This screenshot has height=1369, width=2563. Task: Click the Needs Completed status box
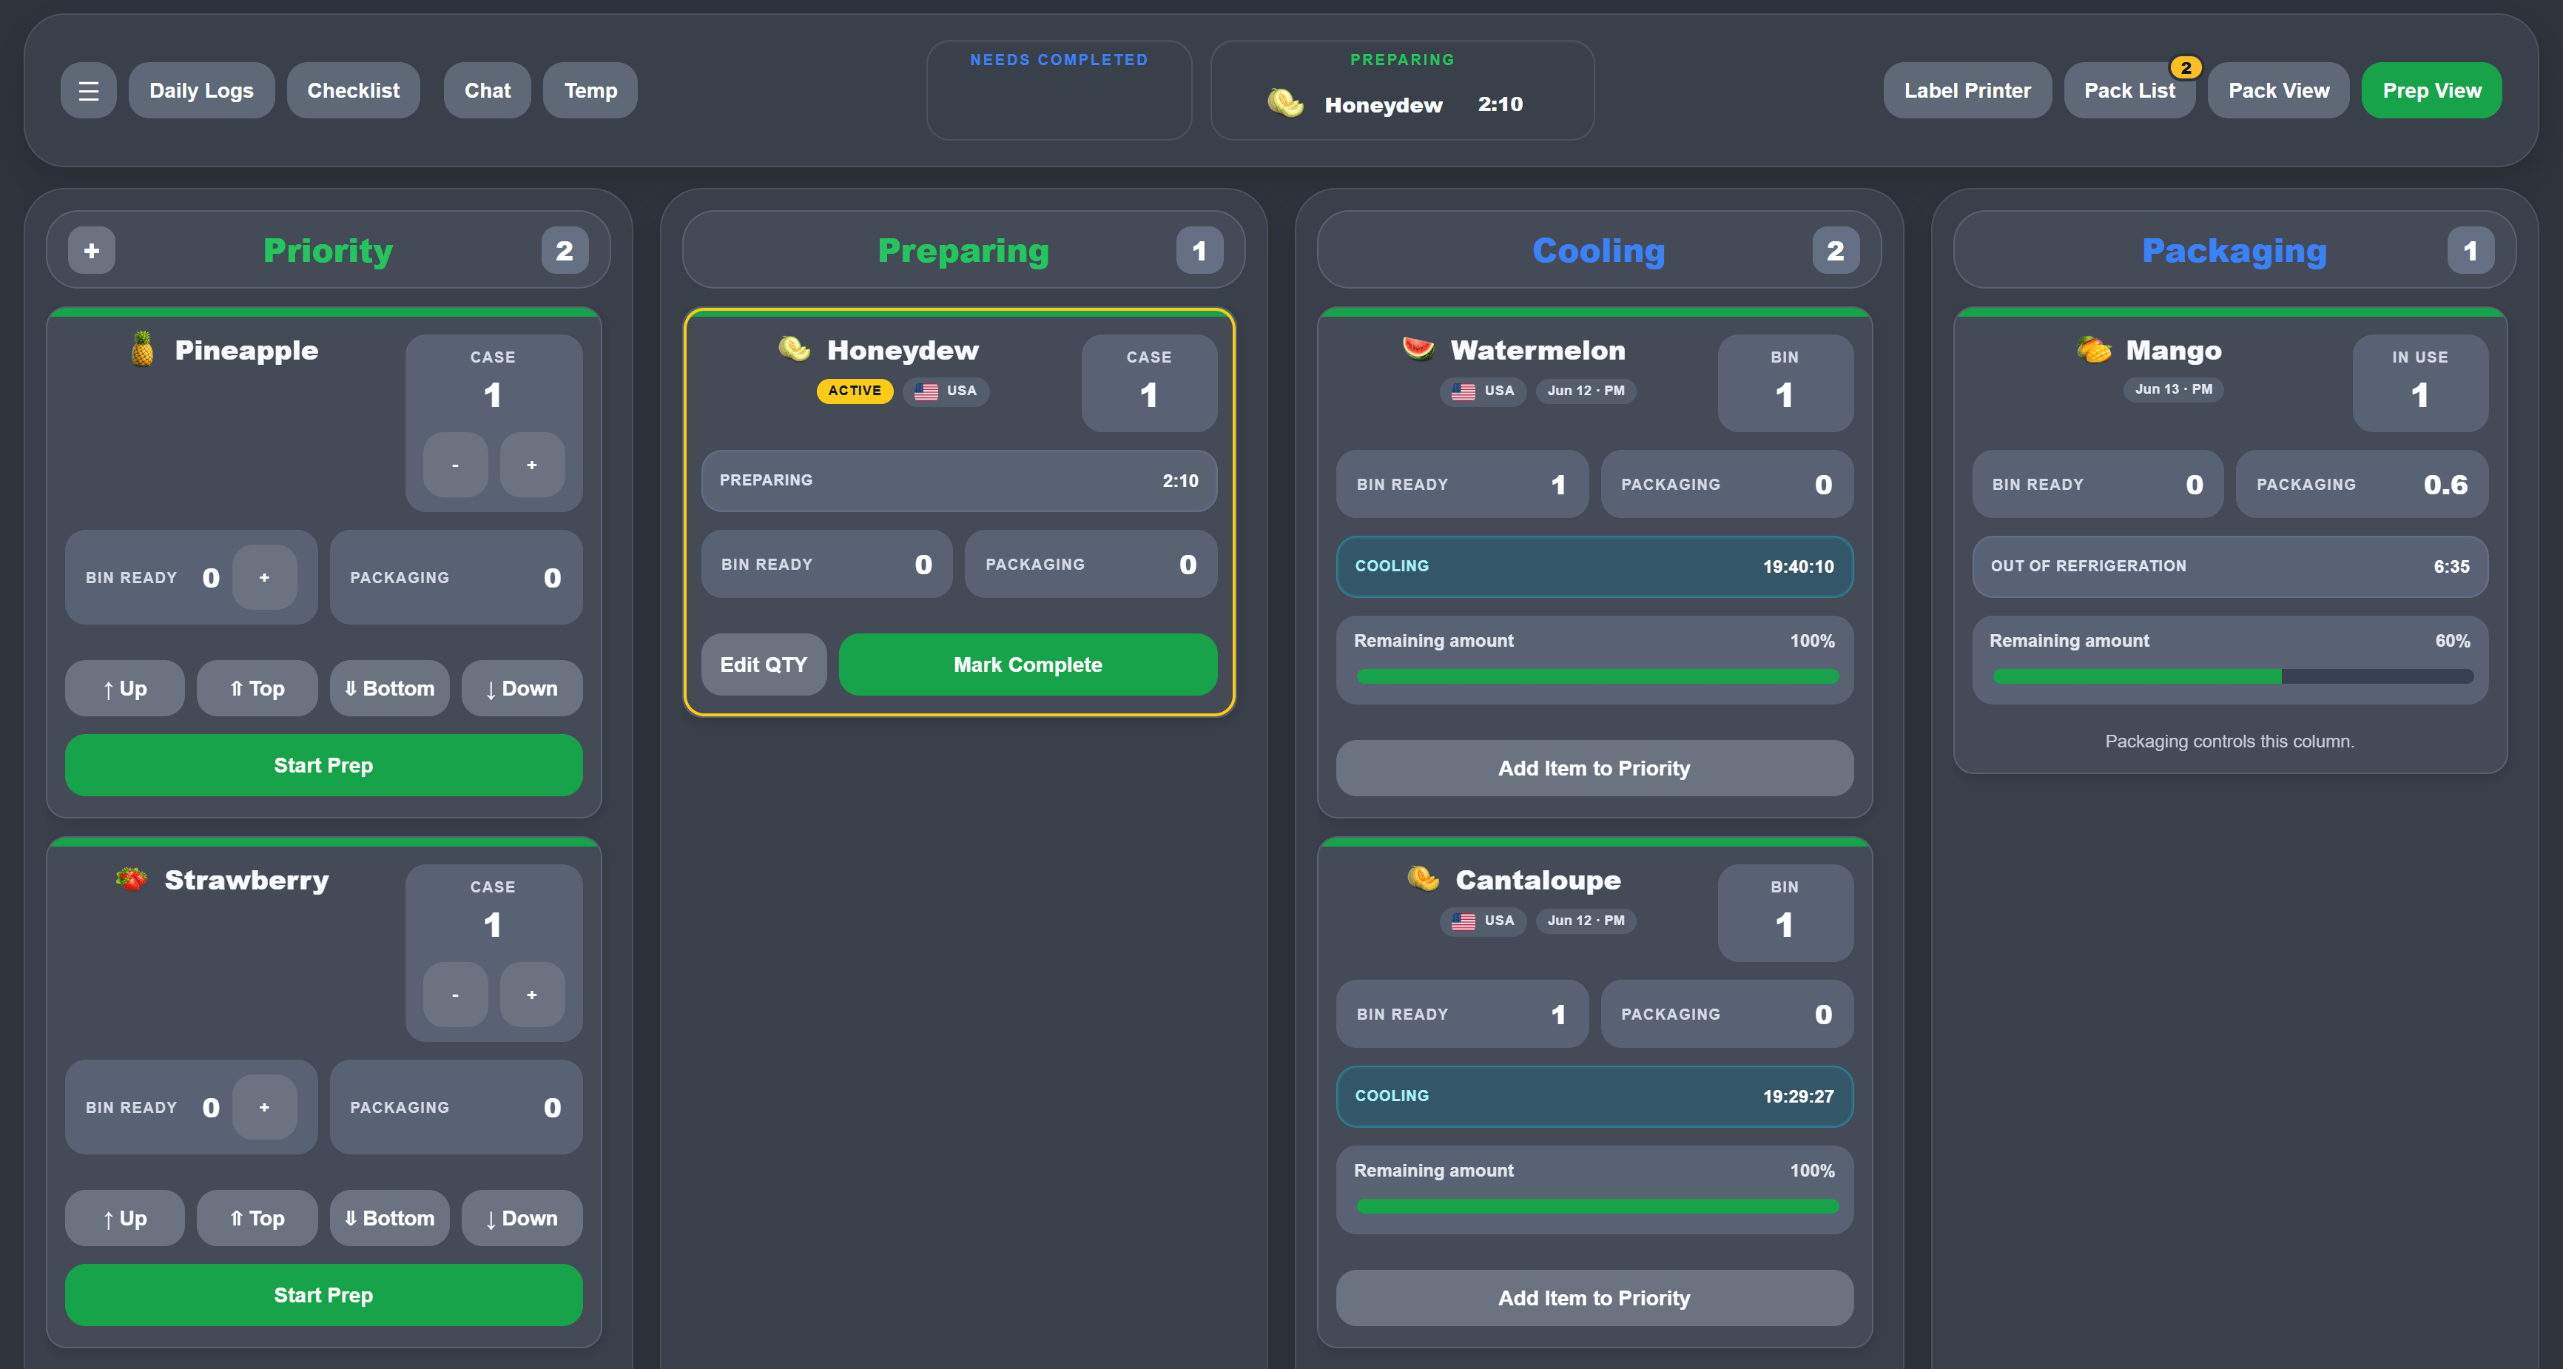tap(1059, 90)
